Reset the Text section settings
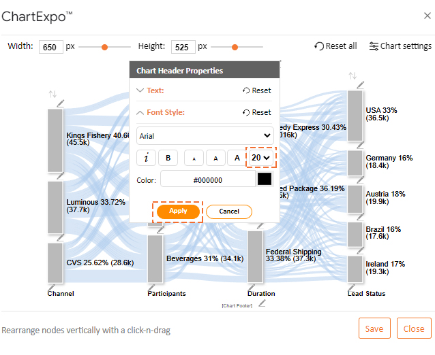 tap(256, 90)
